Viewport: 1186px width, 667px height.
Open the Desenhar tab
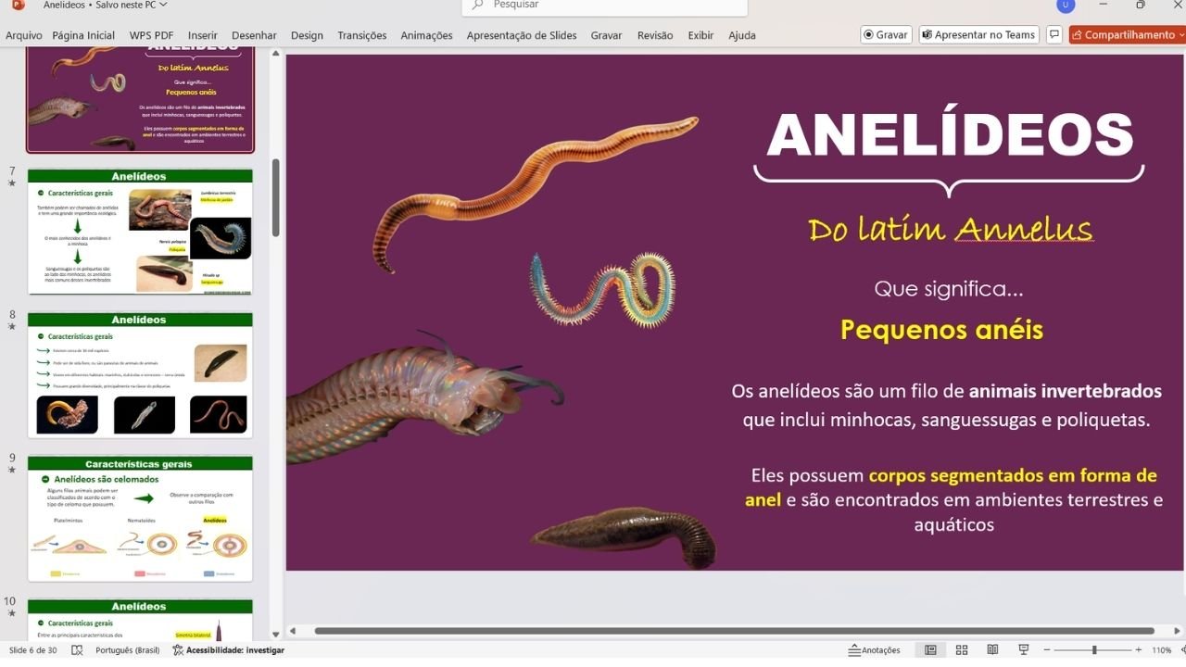point(254,35)
